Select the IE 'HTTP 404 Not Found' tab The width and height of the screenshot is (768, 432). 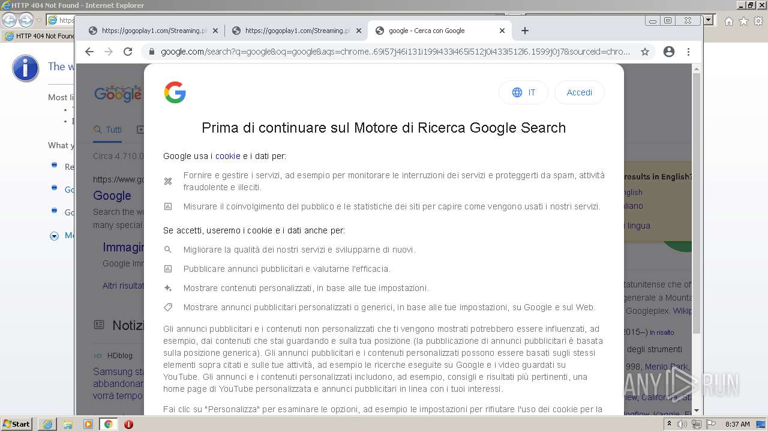pos(39,36)
